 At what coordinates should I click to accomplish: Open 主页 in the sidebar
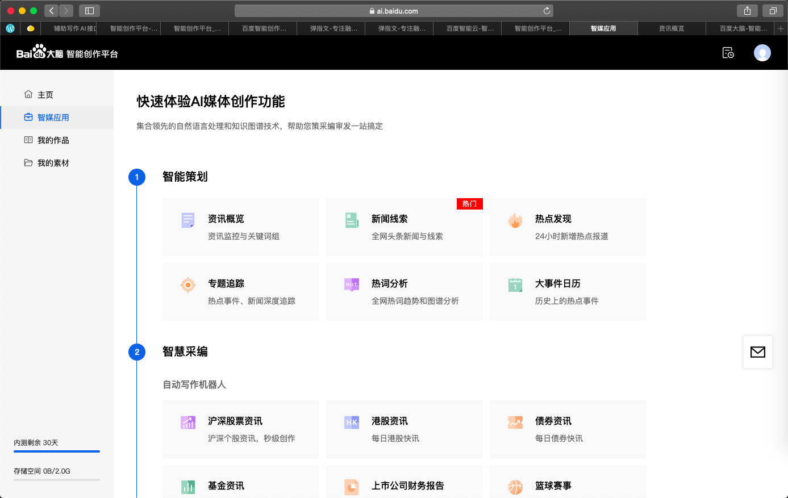[x=45, y=95]
